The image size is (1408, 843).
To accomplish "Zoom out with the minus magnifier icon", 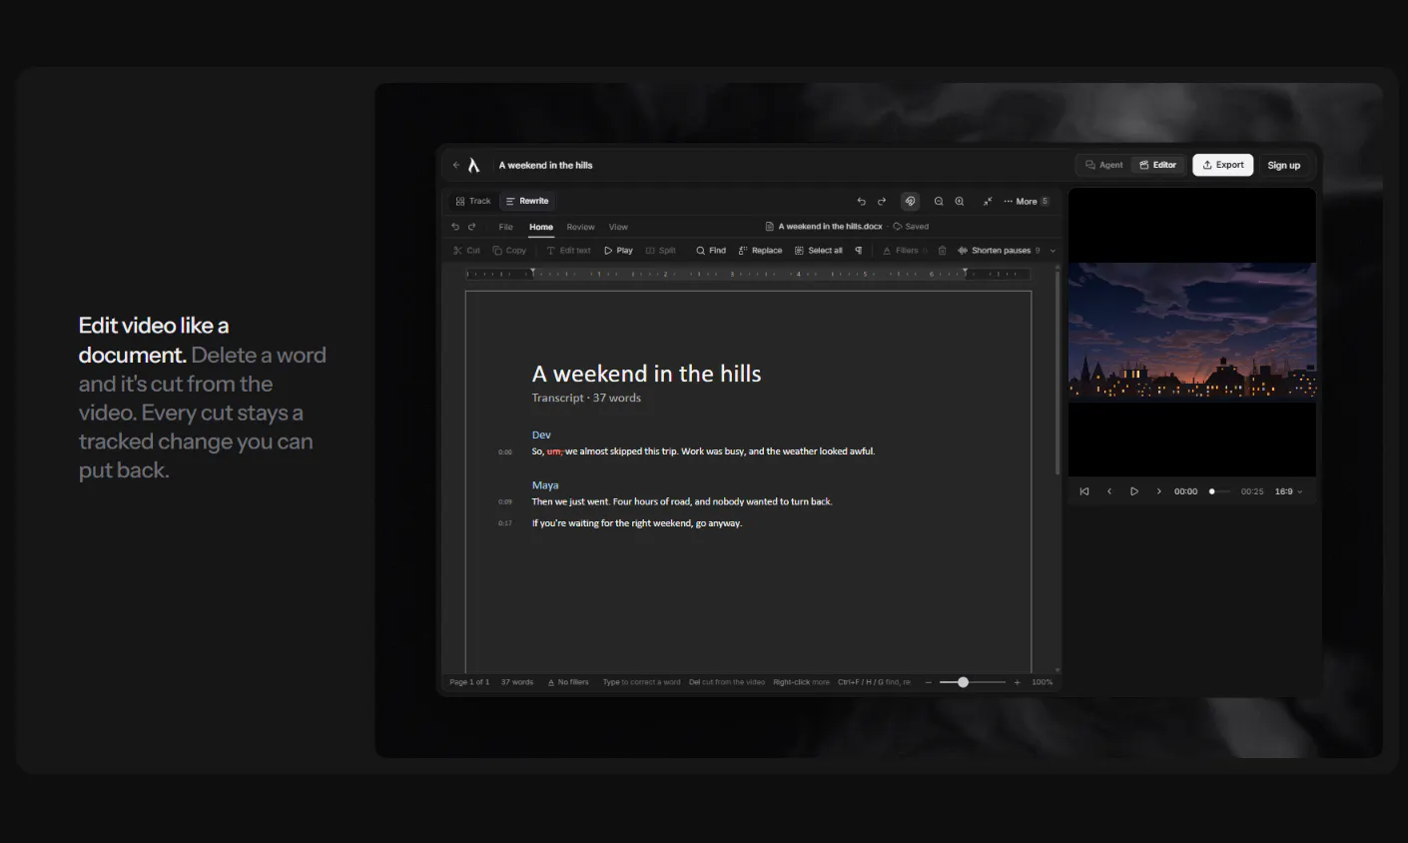I will pos(939,201).
